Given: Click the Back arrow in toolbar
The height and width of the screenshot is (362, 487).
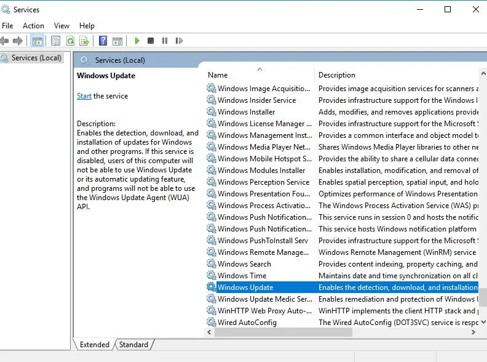Looking at the screenshot, I should pyautogui.click(x=5, y=41).
